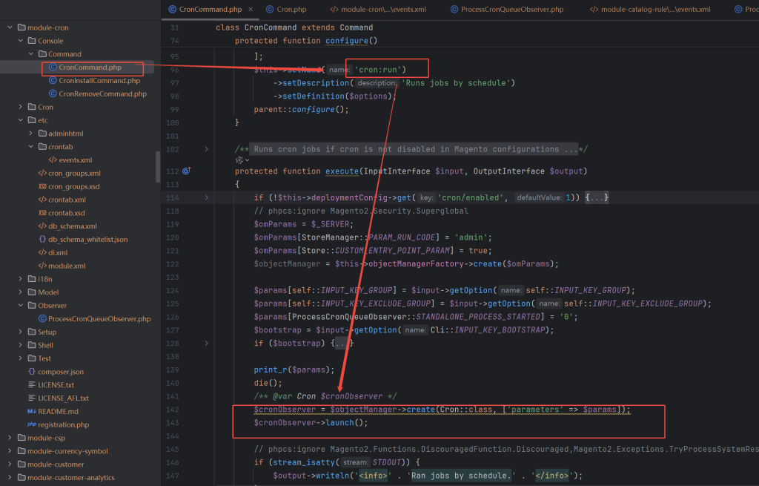The width and height of the screenshot is (759, 486).
Task: Expand the Shell folder arrow
Action: point(20,345)
